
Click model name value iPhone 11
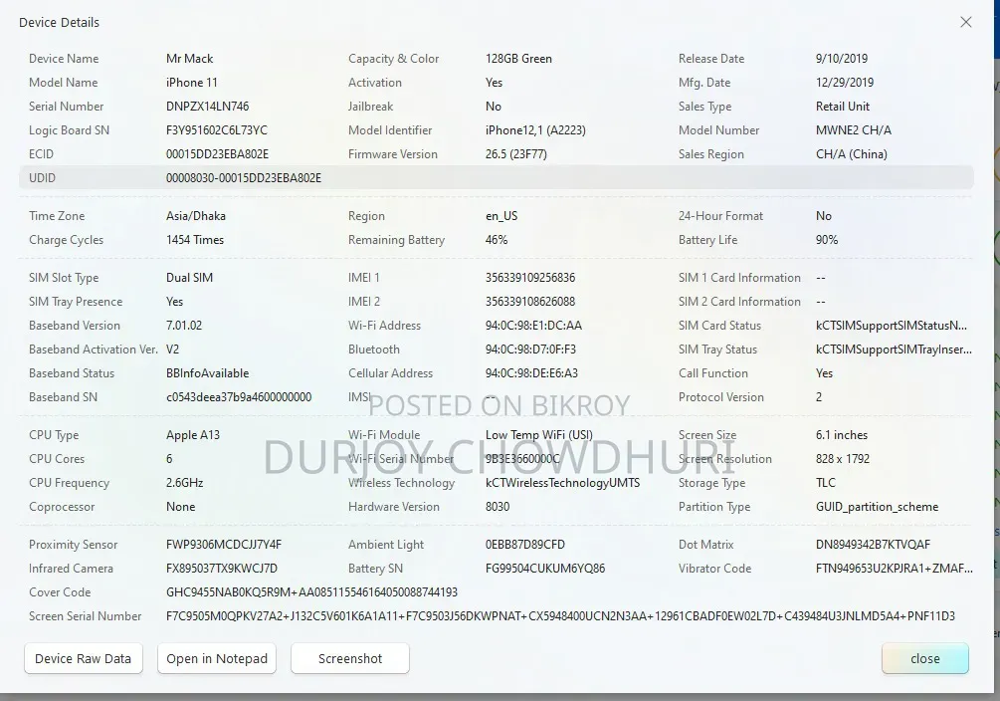[x=191, y=83]
